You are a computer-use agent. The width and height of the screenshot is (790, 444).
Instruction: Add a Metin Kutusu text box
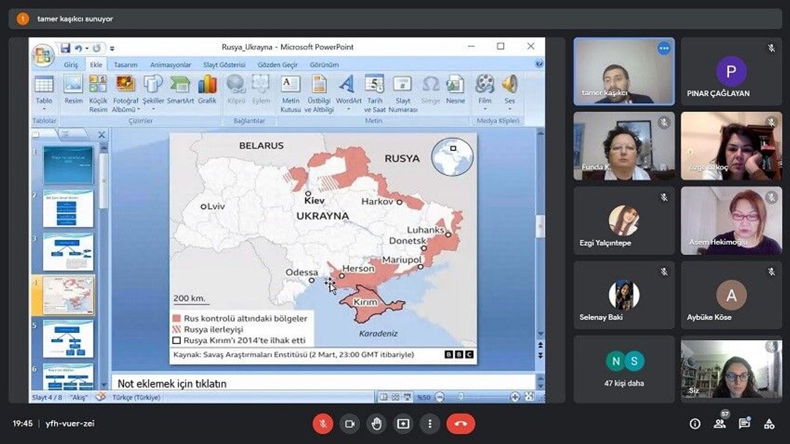point(290,92)
